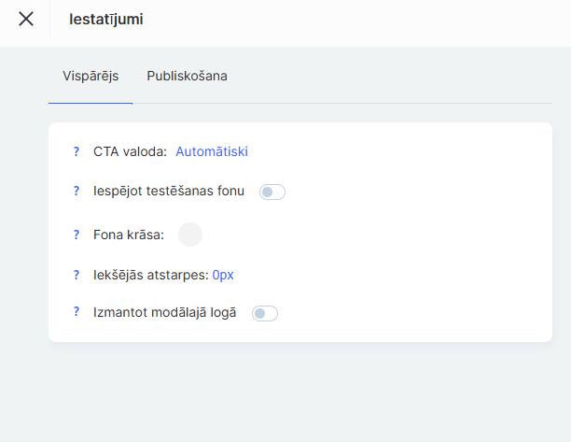The image size is (571, 442).
Task: Click the question mark next to Fona krāsa
Action: [x=77, y=235]
